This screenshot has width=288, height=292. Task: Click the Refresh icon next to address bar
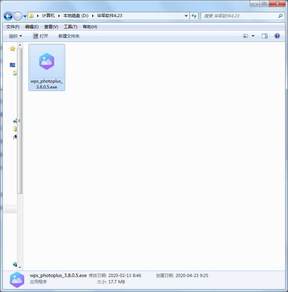194,16
